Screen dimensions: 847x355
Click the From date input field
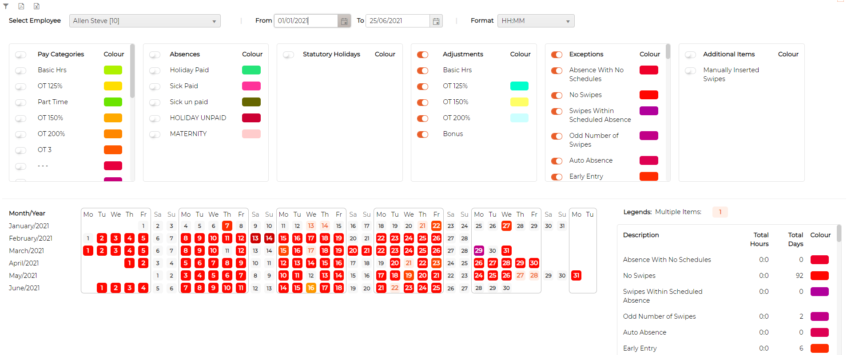(x=306, y=21)
